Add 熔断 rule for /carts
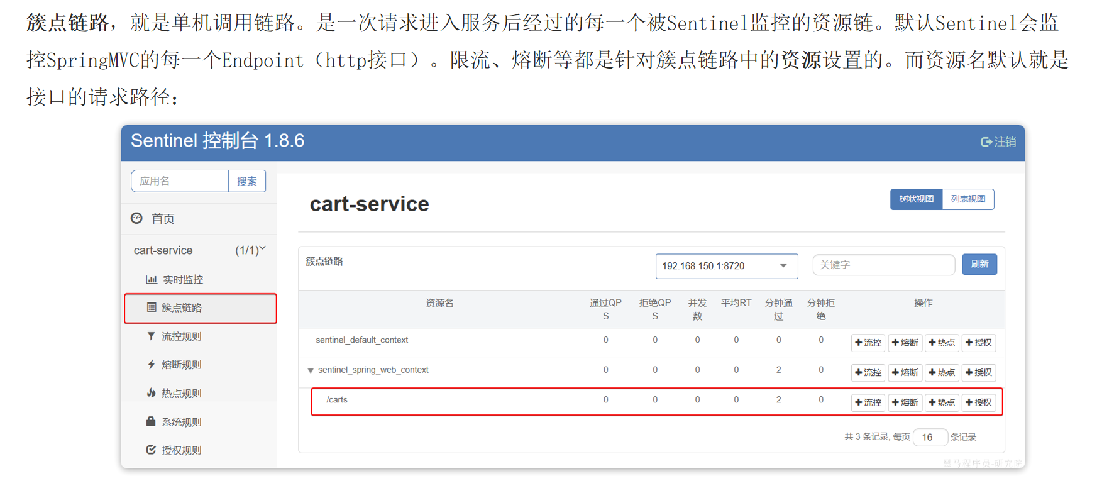1097x493 pixels. [x=905, y=402]
